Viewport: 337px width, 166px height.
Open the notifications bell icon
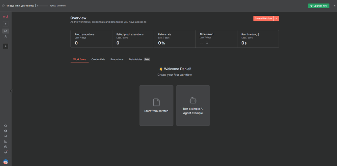[6, 152]
